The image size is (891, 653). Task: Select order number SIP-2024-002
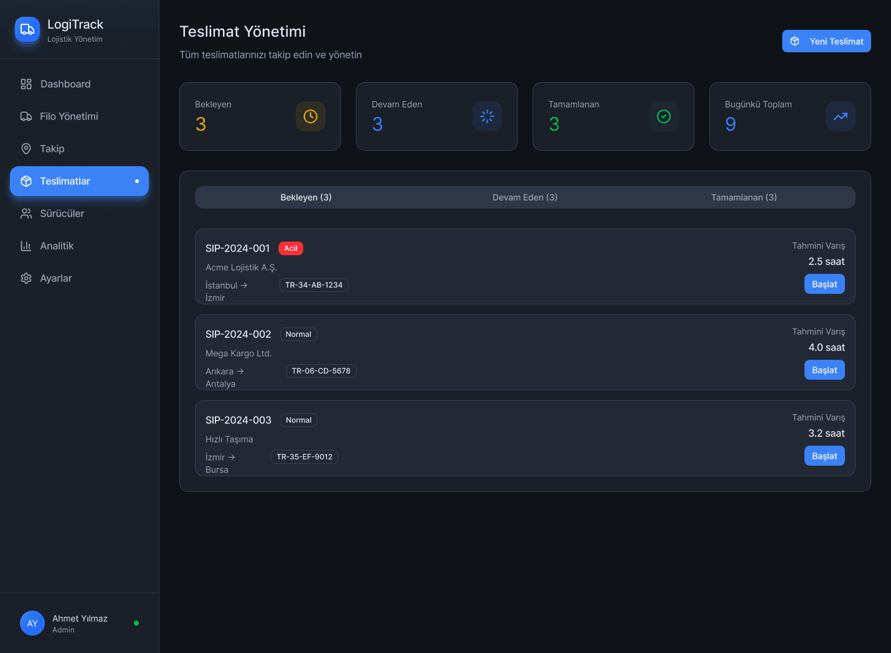pos(238,334)
